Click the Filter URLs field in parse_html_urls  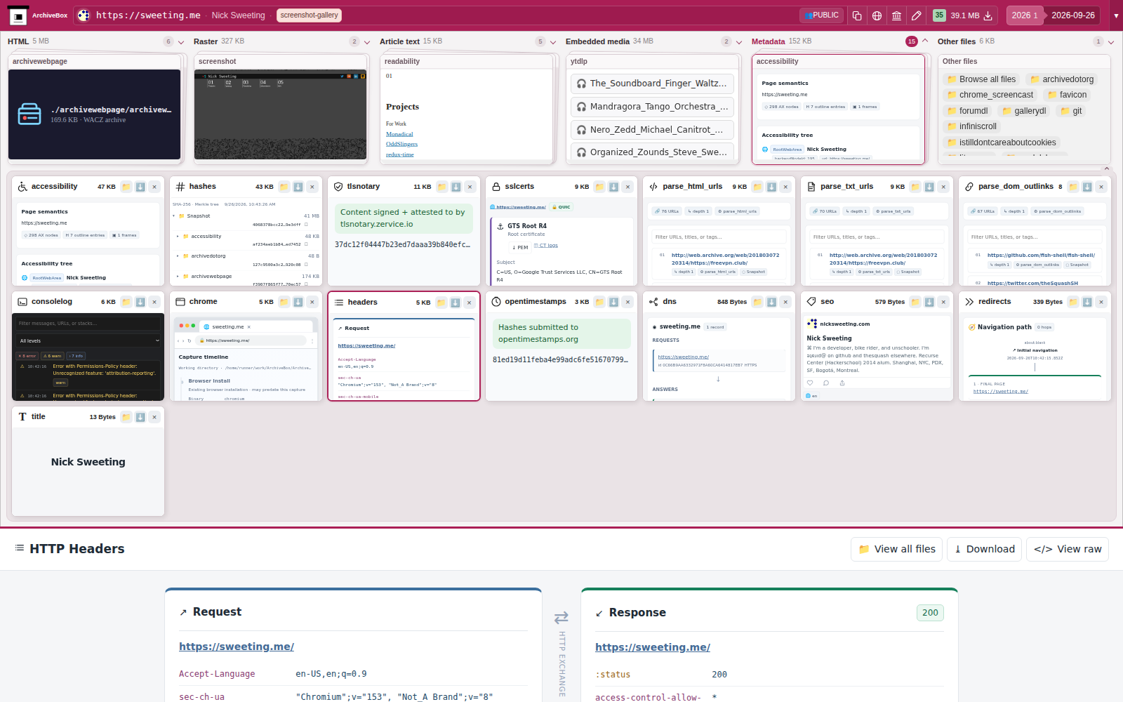[719, 237]
